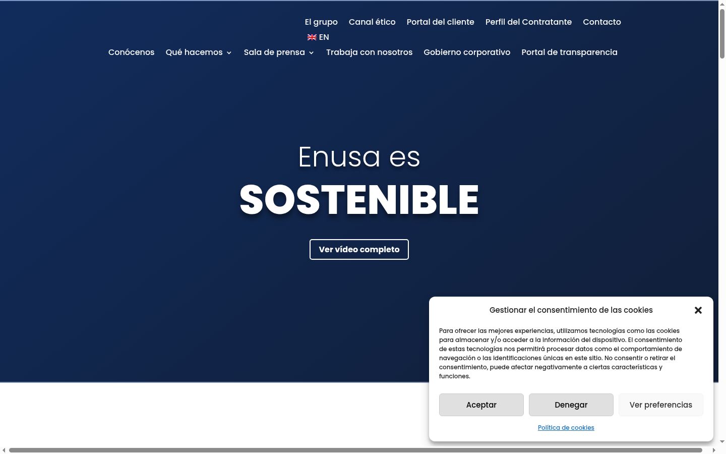The image size is (726, 454).
Task: Click the Enusa es heading
Action: pos(359,157)
